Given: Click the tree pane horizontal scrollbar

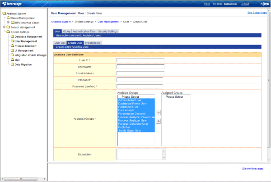Looking at the screenshot, I should pyautogui.click(x=21, y=179).
